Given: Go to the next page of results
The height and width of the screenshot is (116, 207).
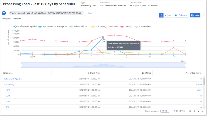Looking at the screenshot, I should click(x=198, y=111).
